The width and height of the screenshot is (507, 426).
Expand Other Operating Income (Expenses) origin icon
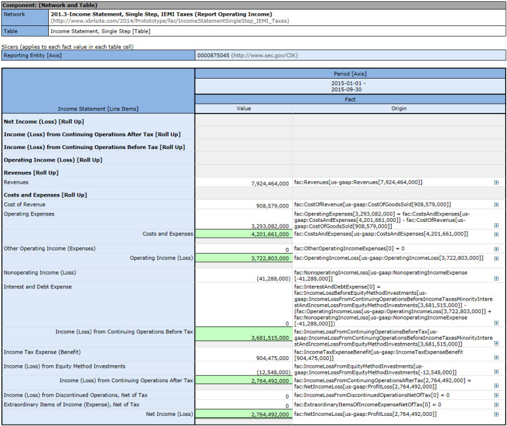click(496, 249)
